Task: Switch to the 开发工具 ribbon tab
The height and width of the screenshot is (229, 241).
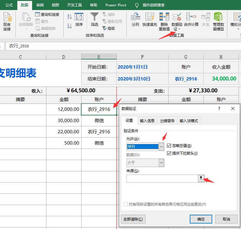Action: (x=74, y=5)
